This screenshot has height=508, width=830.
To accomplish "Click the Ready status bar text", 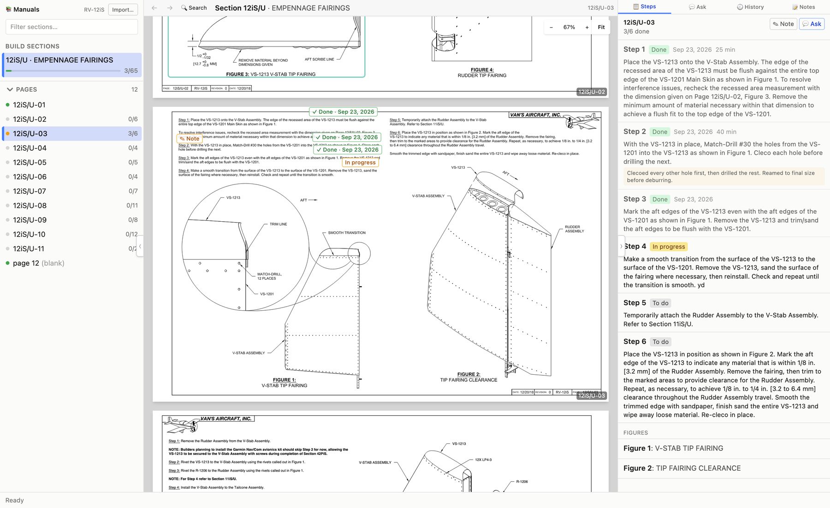I will (14, 500).
